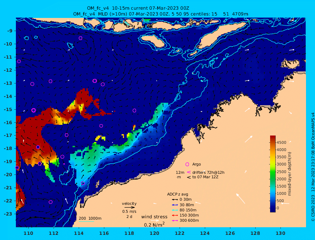Click the '0.5 m/s' velocity scale text
The height and width of the screenshot is (240, 315).
130,211
